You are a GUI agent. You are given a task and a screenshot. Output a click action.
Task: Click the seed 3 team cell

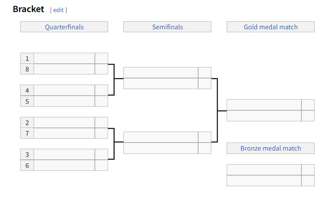[64, 154]
